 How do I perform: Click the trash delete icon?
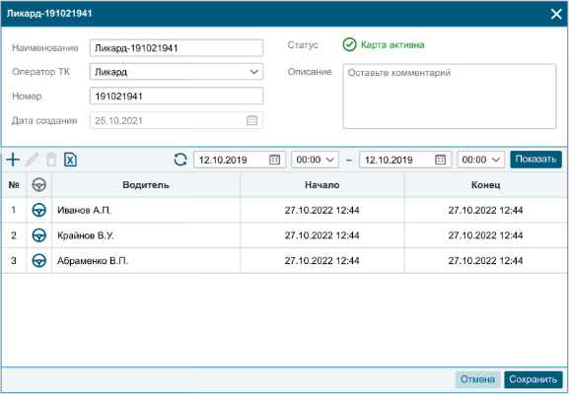pos(51,160)
